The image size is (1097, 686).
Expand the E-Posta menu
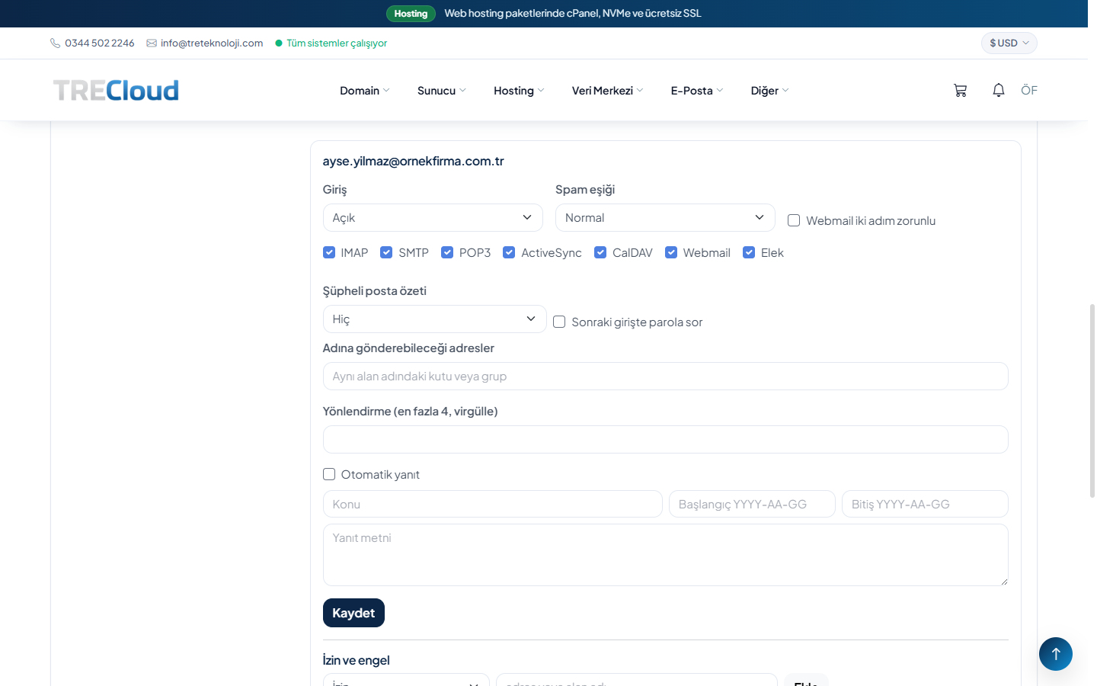point(697,91)
